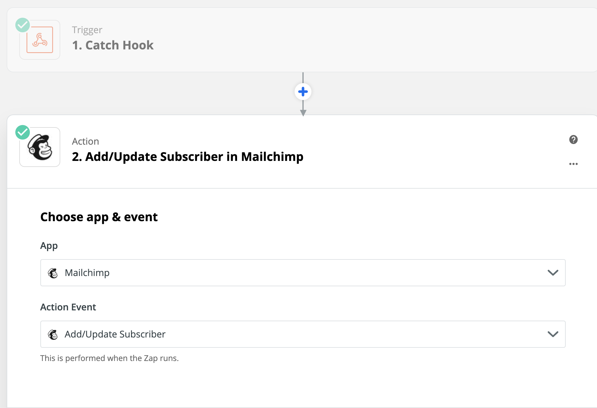Click the Action Event field label
The height and width of the screenshot is (408, 597).
tap(68, 307)
